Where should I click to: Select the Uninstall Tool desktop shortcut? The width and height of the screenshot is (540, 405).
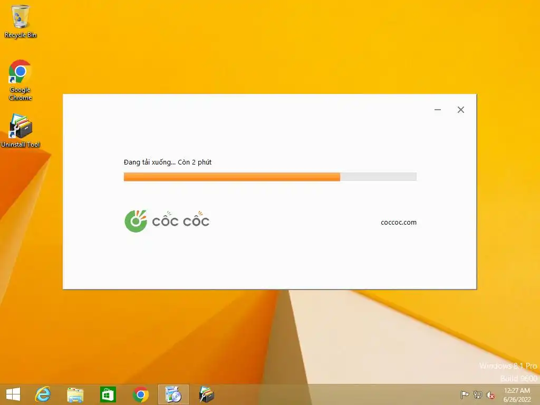pyautogui.click(x=21, y=131)
